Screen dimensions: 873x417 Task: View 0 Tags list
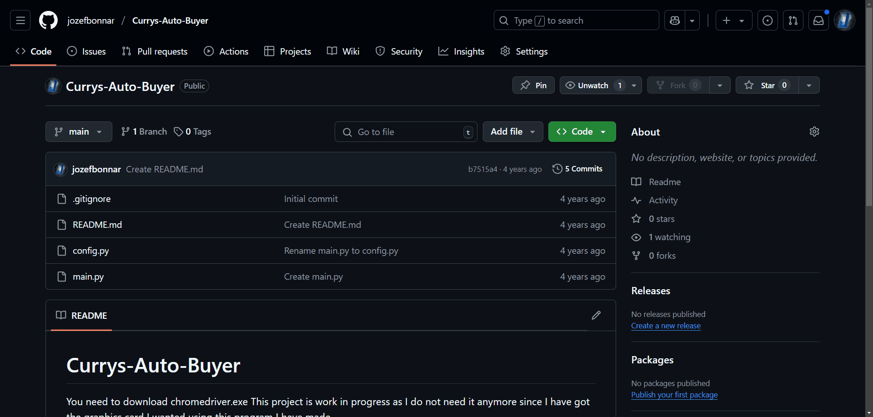192,131
